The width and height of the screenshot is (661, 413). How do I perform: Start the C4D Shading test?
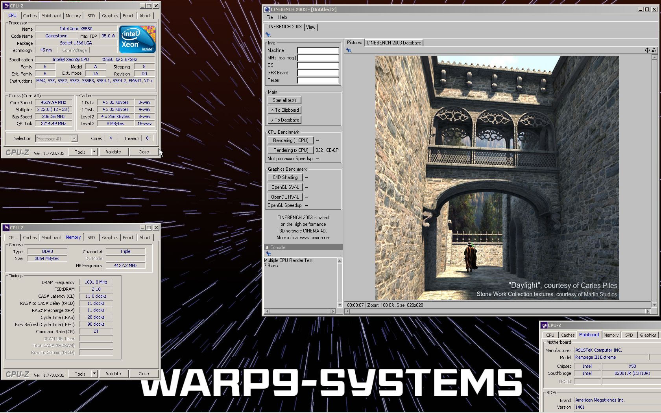tap(285, 177)
